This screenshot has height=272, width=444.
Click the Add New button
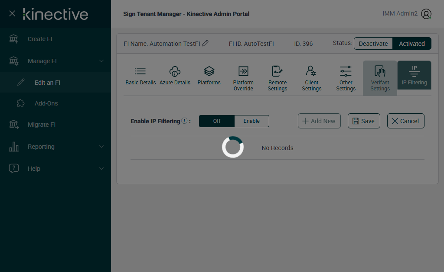(319, 121)
